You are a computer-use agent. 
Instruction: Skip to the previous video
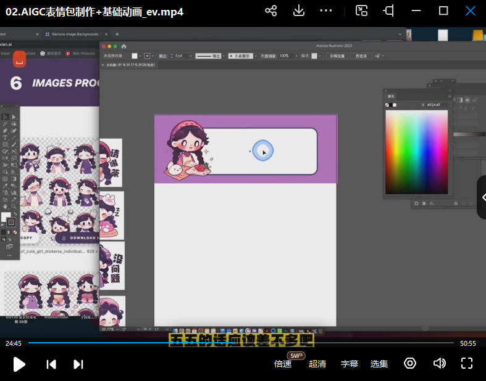click(x=51, y=364)
